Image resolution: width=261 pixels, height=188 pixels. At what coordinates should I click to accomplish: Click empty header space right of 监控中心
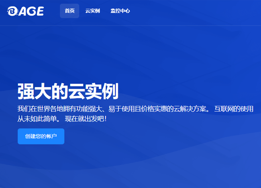pos(193,11)
